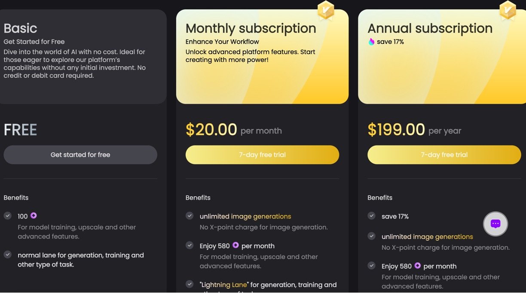Click the purple X-point icon next to 100

[34, 216]
